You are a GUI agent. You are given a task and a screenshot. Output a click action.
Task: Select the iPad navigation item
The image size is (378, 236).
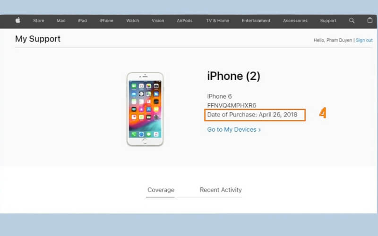[x=82, y=21]
